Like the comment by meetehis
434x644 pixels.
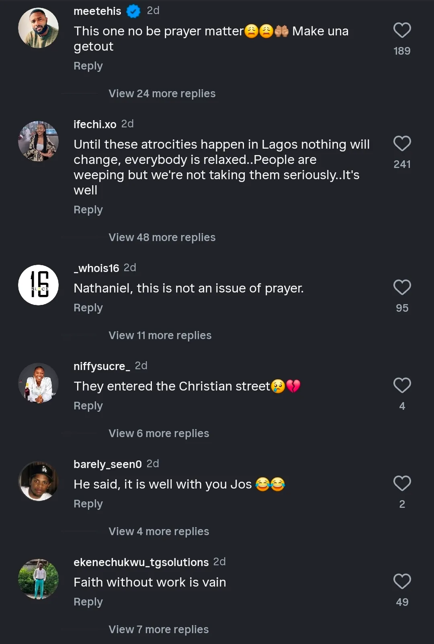pyautogui.click(x=402, y=31)
